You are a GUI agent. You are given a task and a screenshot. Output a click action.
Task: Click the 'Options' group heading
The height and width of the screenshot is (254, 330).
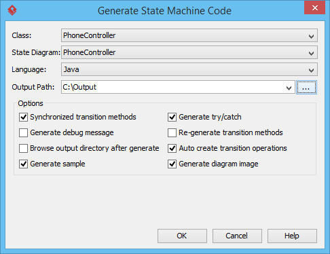[x=31, y=103]
